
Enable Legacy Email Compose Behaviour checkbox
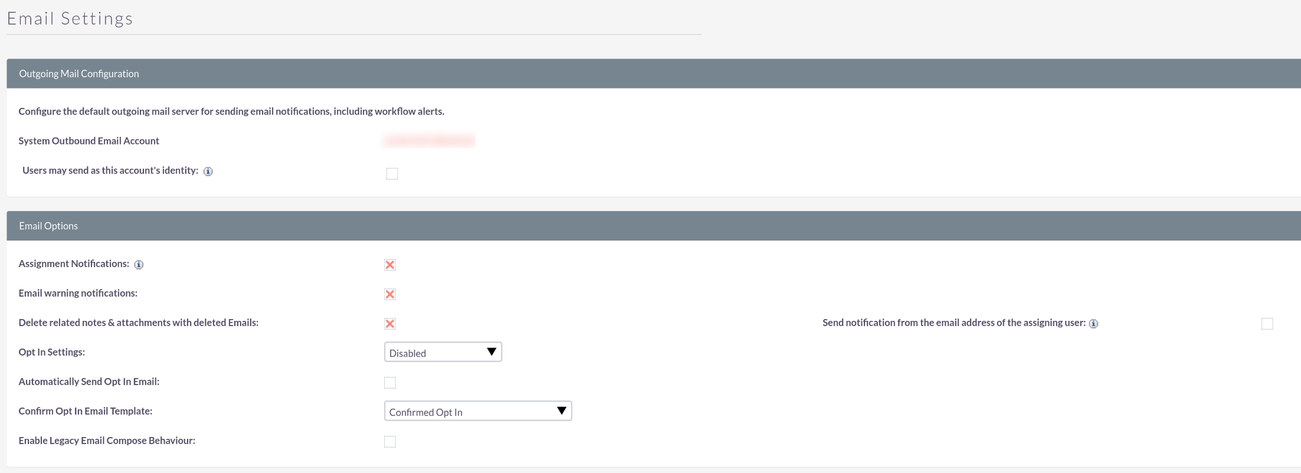pyautogui.click(x=390, y=442)
